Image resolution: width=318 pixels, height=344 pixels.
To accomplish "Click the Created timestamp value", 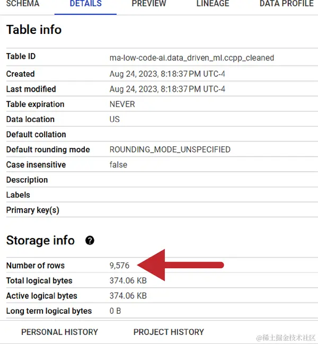I will click(167, 74).
